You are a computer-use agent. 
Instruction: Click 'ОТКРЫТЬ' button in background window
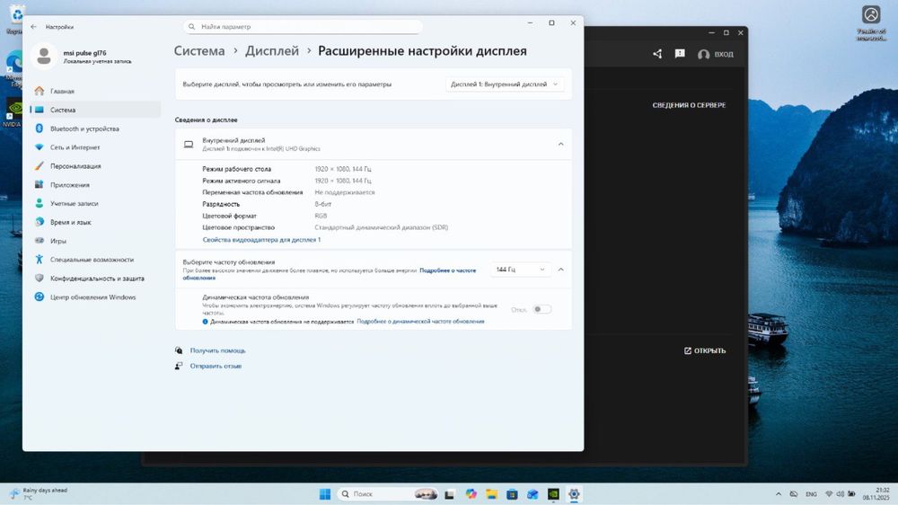705,350
